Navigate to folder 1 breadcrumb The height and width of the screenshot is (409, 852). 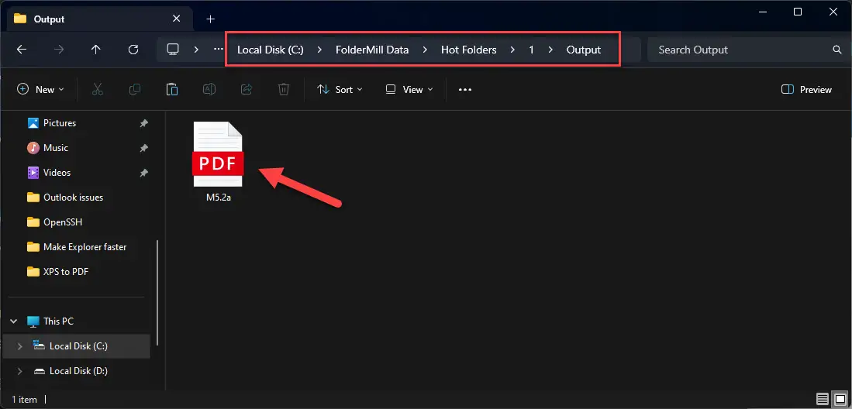(531, 50)
